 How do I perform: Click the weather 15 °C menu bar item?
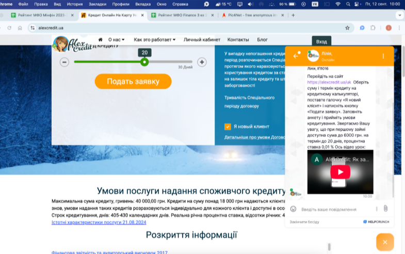(224, 4)
